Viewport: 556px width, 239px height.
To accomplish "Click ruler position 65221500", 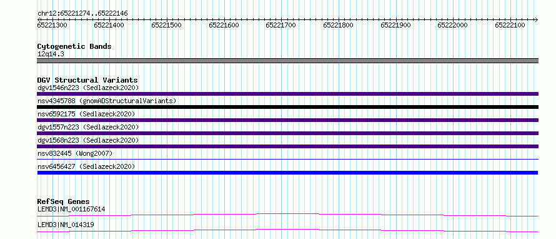I will click(x=166, y=25).
